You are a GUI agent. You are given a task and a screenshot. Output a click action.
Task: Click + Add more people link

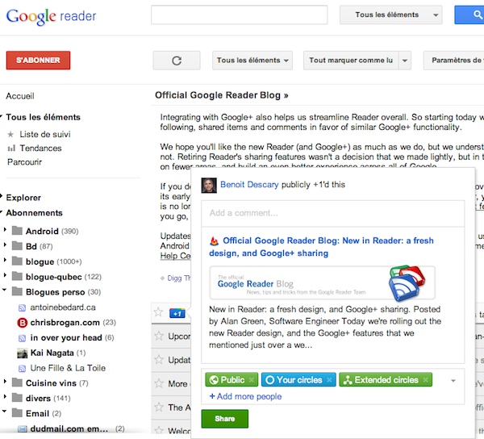tap(246, 396)
